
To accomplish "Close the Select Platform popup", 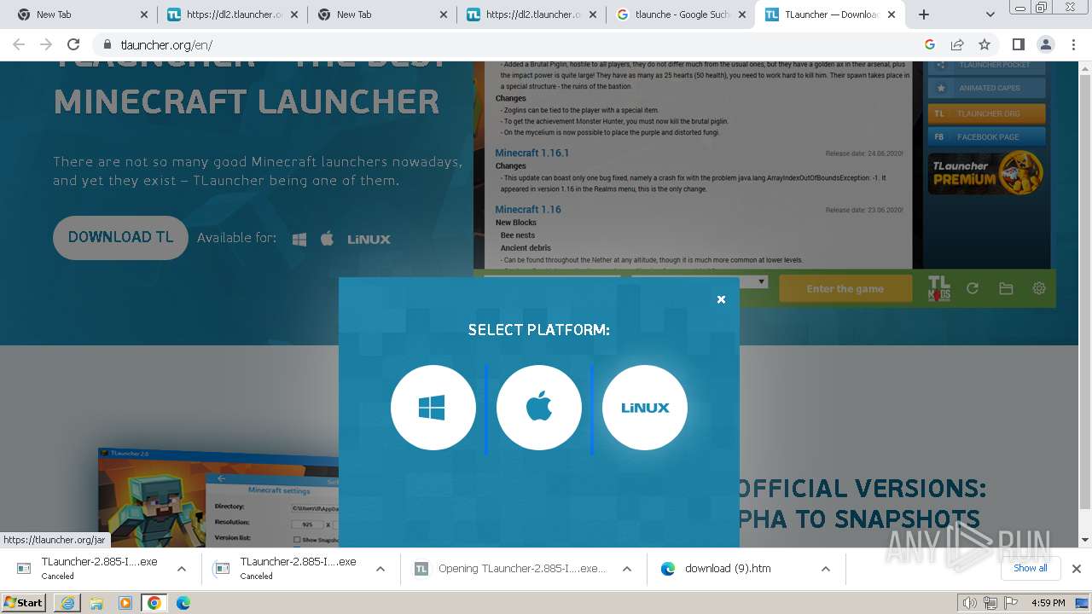I will tap(721, 299).
